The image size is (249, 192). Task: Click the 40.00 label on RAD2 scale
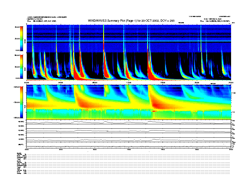pos(17,27)
